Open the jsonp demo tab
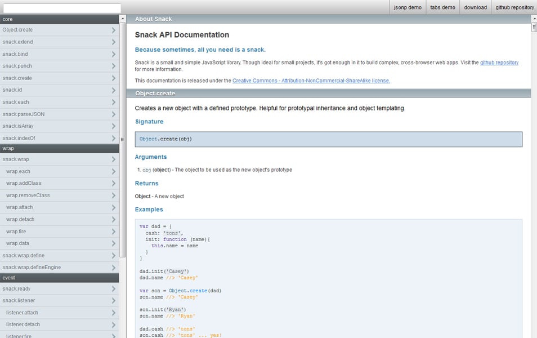537x338 pixels. (408, 7)
